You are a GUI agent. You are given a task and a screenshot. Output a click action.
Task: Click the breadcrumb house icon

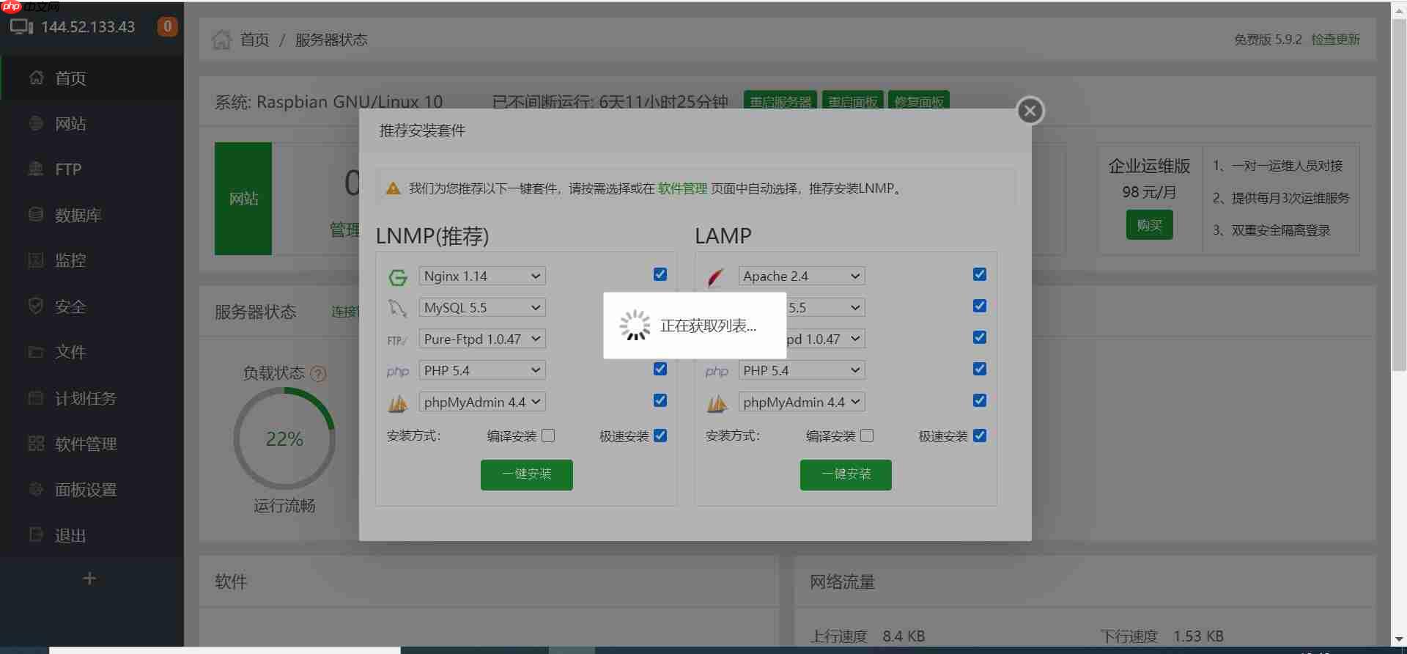(221, 40)
